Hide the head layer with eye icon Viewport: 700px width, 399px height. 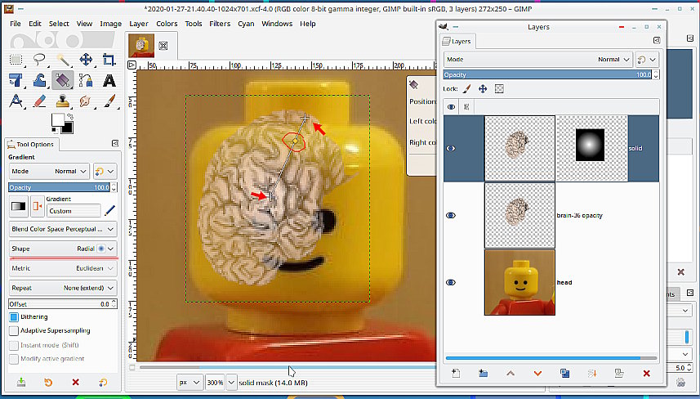(451, 283)
